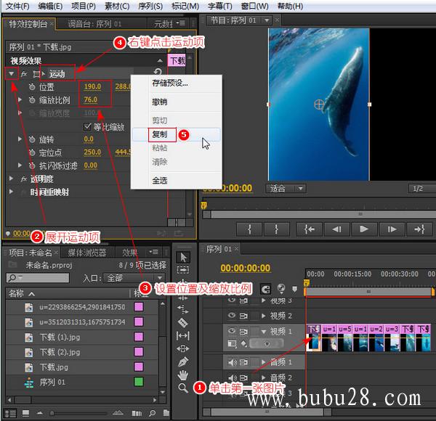Switch project panel to icon view

(25, 414)
